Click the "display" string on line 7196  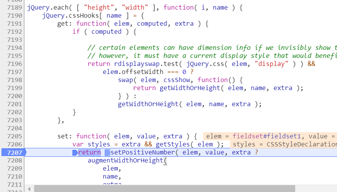tap(271, 64)
